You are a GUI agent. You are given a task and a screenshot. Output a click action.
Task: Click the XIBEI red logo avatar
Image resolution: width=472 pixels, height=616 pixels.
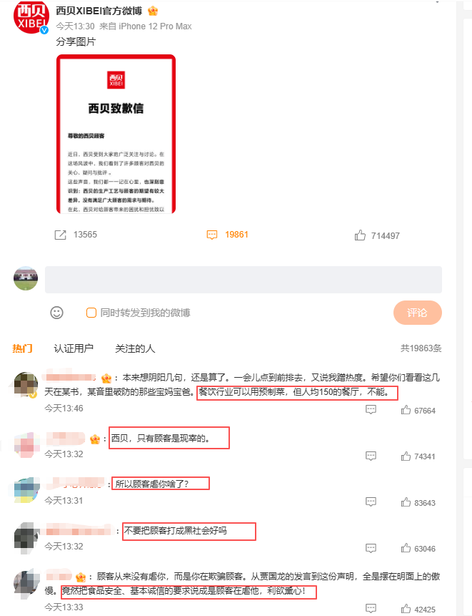tap(31, 16)
